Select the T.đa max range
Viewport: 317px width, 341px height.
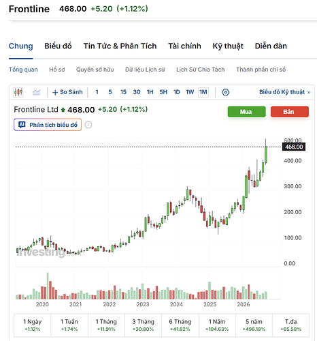click(x=291, y=325)
